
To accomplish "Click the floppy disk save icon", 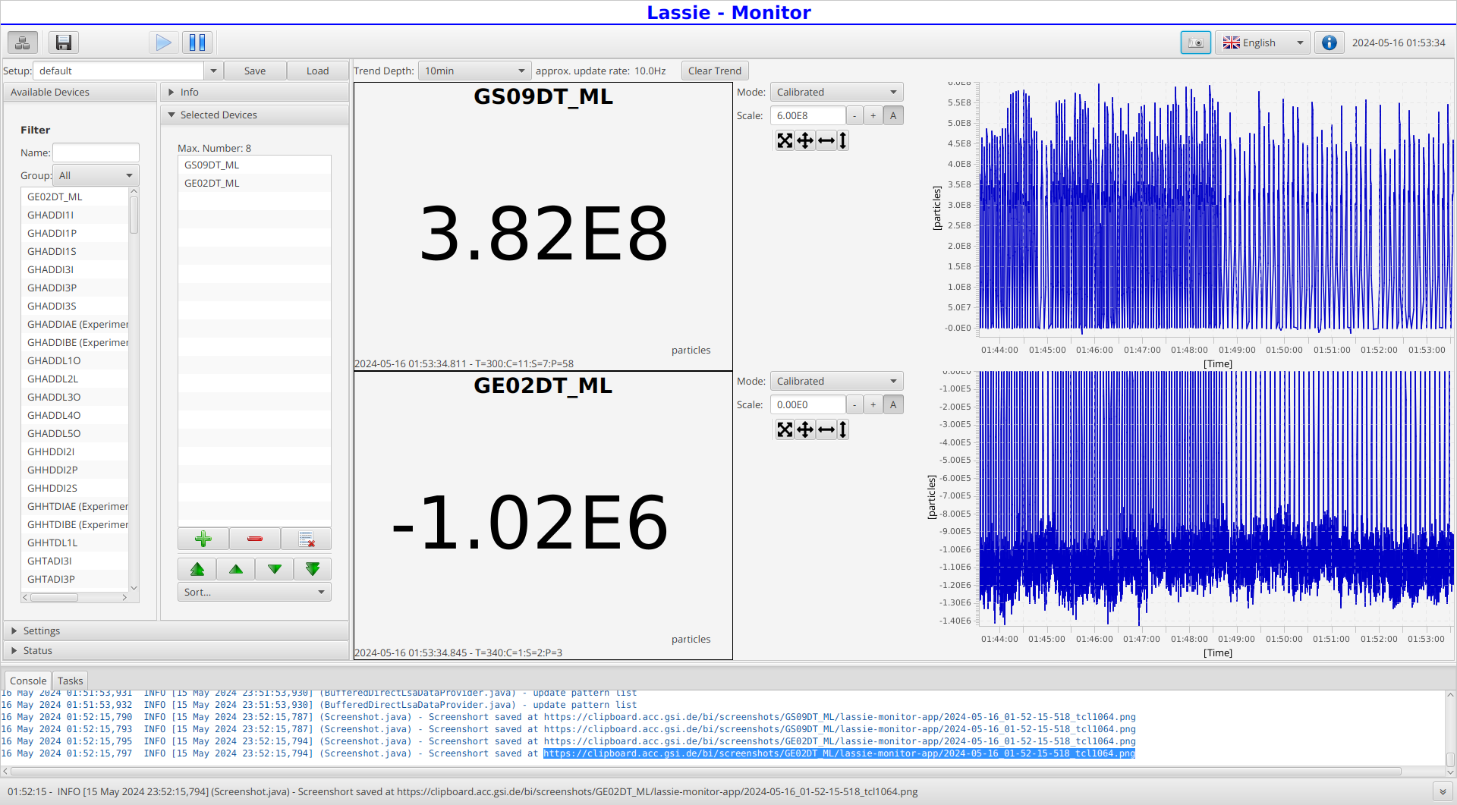I will click(64, 42).
